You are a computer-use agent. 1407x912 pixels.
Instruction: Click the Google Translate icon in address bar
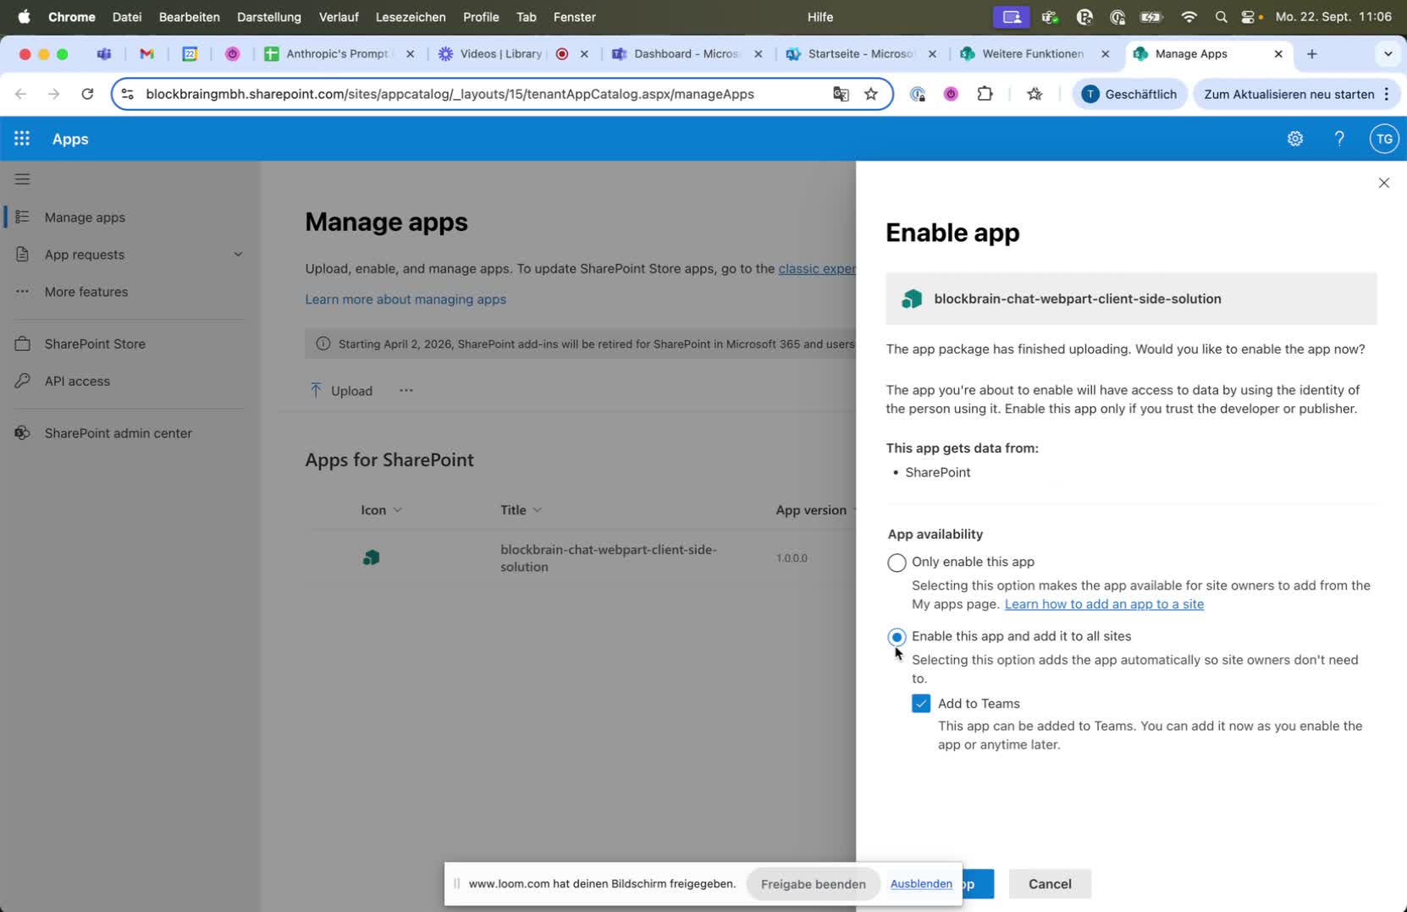pos(841,94)
